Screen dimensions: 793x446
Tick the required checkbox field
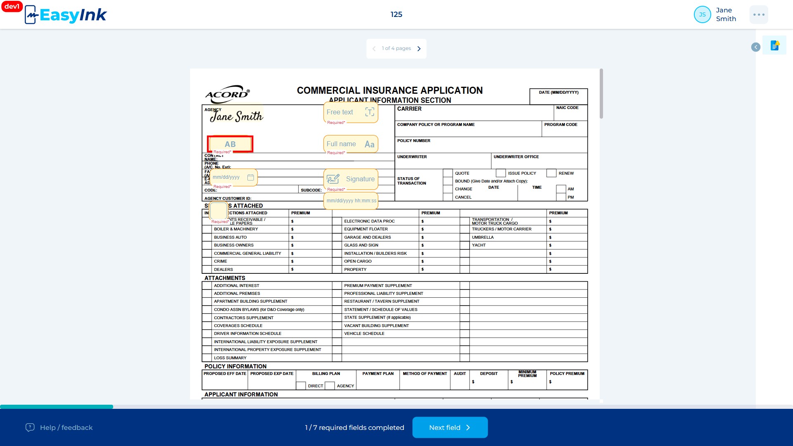[x=219, y=211]
